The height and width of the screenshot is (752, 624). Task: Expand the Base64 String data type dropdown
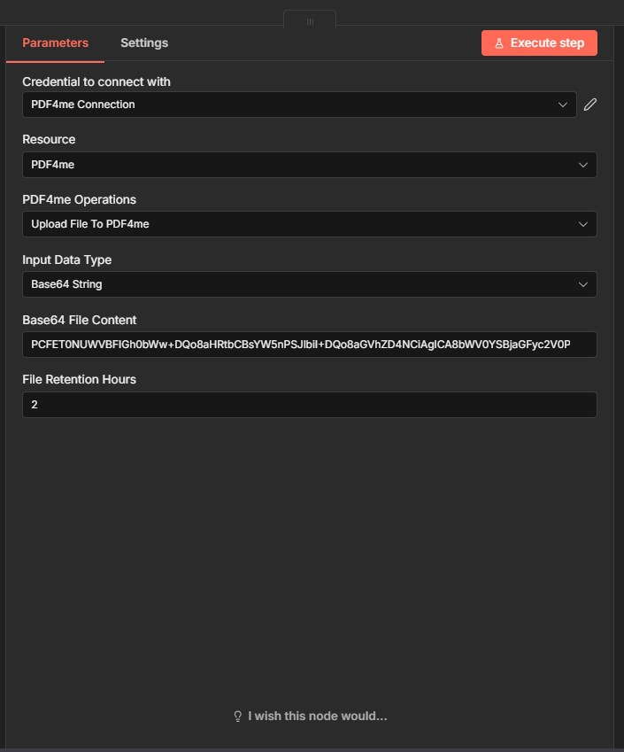[x=301, y=284]
